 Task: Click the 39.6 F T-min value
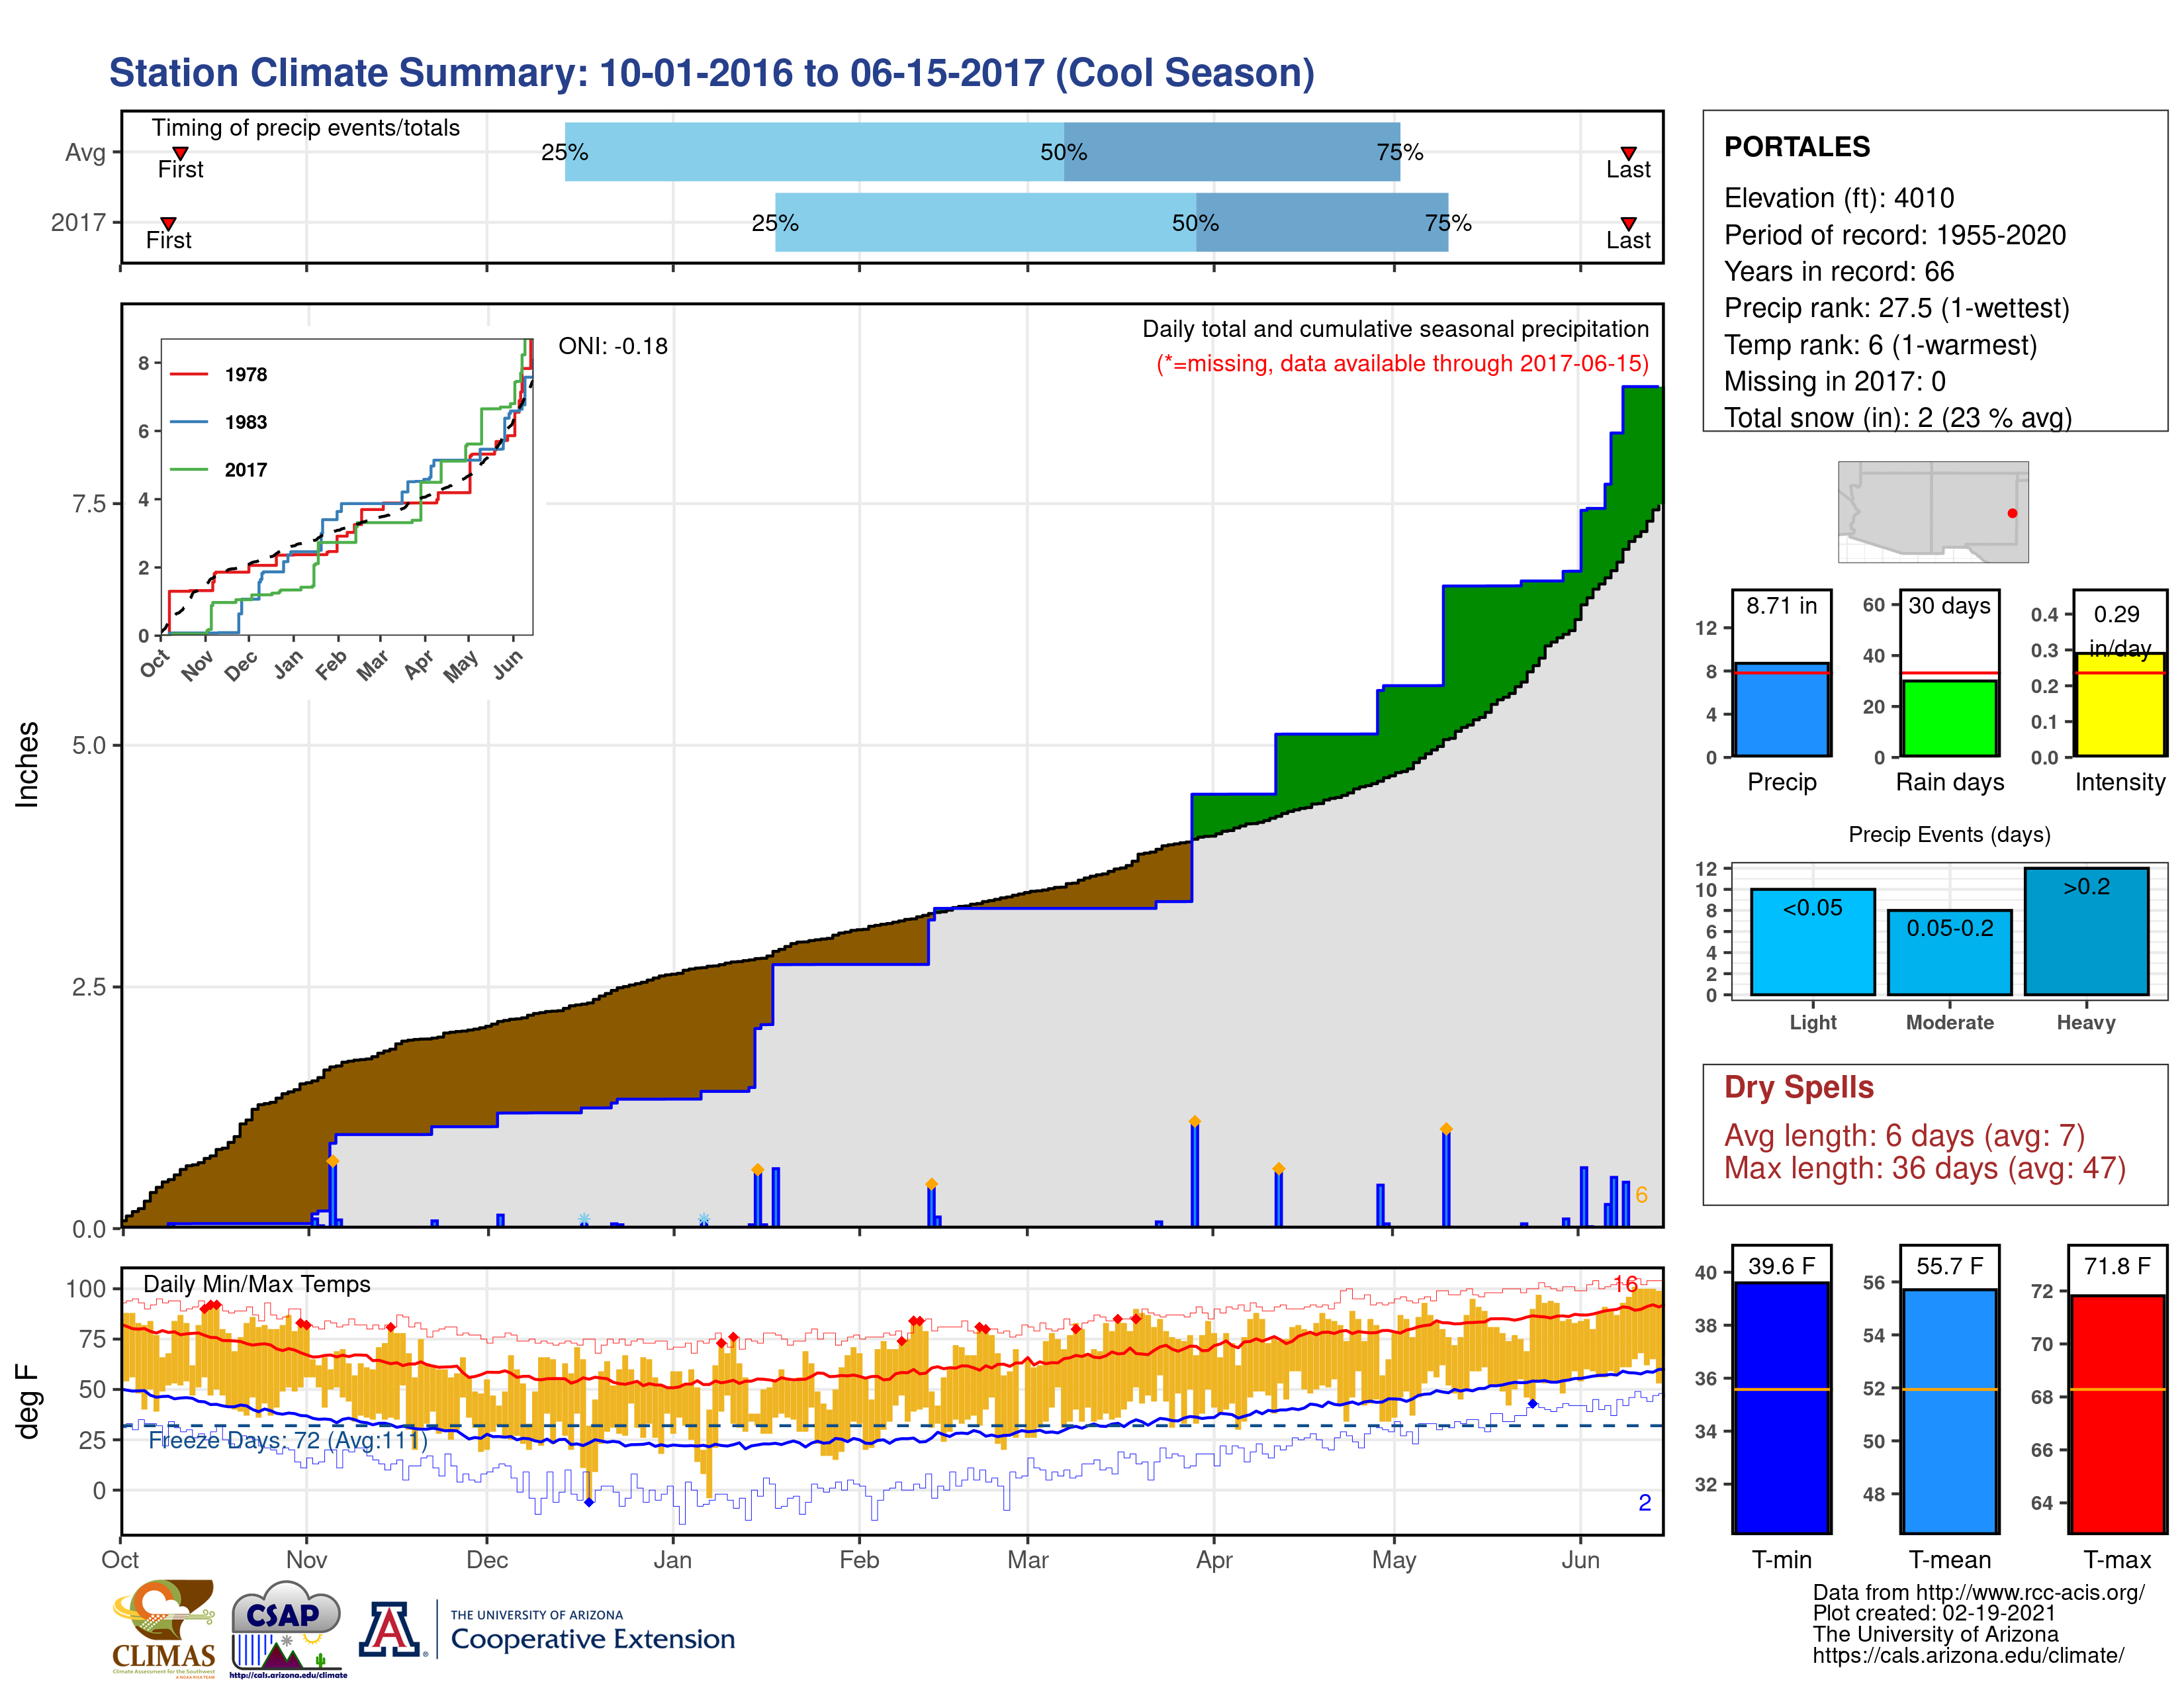click(x=1781, y=1266)
